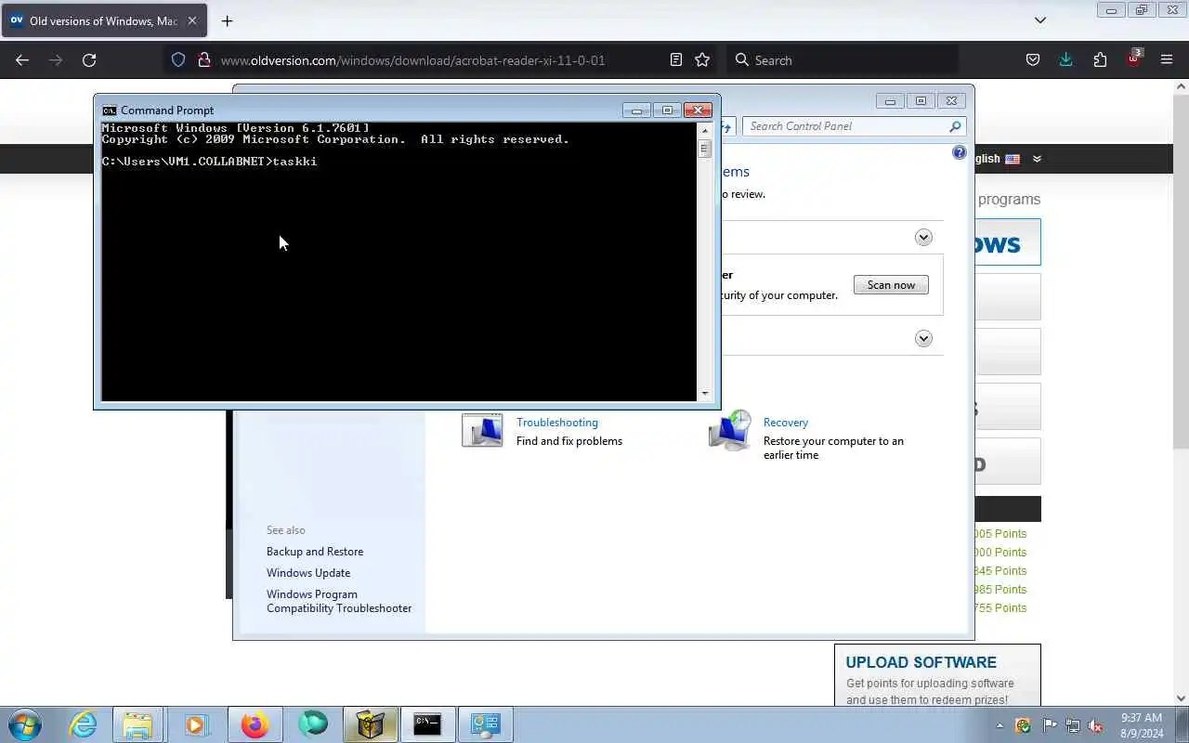Click magnifier icon in Search Control Panel box
Screen dimensions: 1189x743
click(x=955, y=126)
